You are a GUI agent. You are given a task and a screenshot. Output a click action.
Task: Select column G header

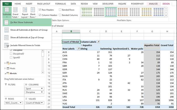tap(152, 31)
